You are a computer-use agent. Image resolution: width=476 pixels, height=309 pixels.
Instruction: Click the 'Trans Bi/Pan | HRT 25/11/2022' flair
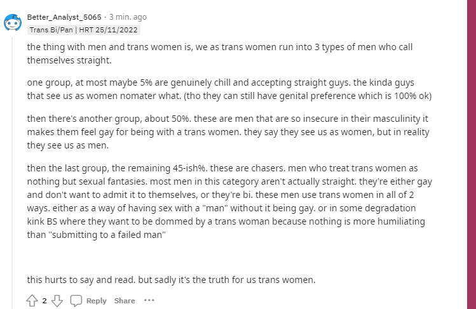pyautogui.click(x=83, y=30)
